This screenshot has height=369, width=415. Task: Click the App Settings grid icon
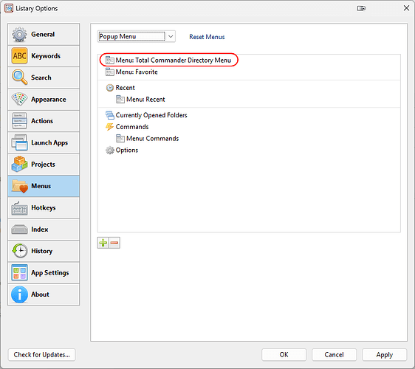[19, 272]
